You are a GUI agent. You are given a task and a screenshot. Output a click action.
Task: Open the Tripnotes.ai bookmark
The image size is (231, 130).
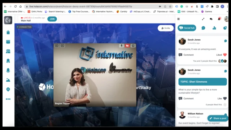click(x=164, y=12)
